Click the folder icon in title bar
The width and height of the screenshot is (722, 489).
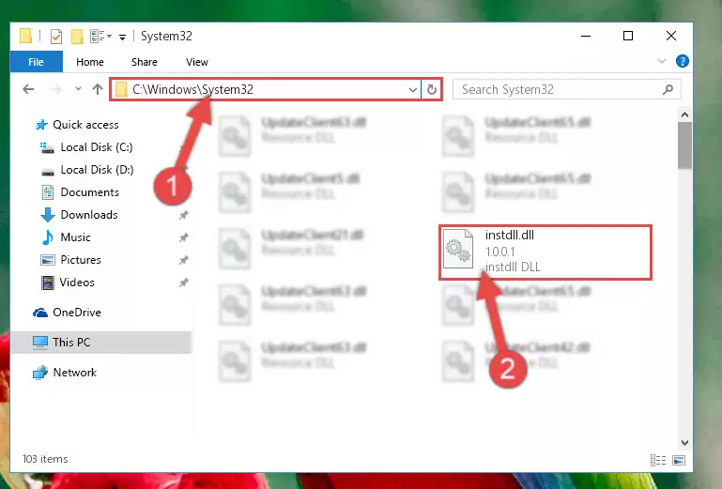tap(25, 36)
